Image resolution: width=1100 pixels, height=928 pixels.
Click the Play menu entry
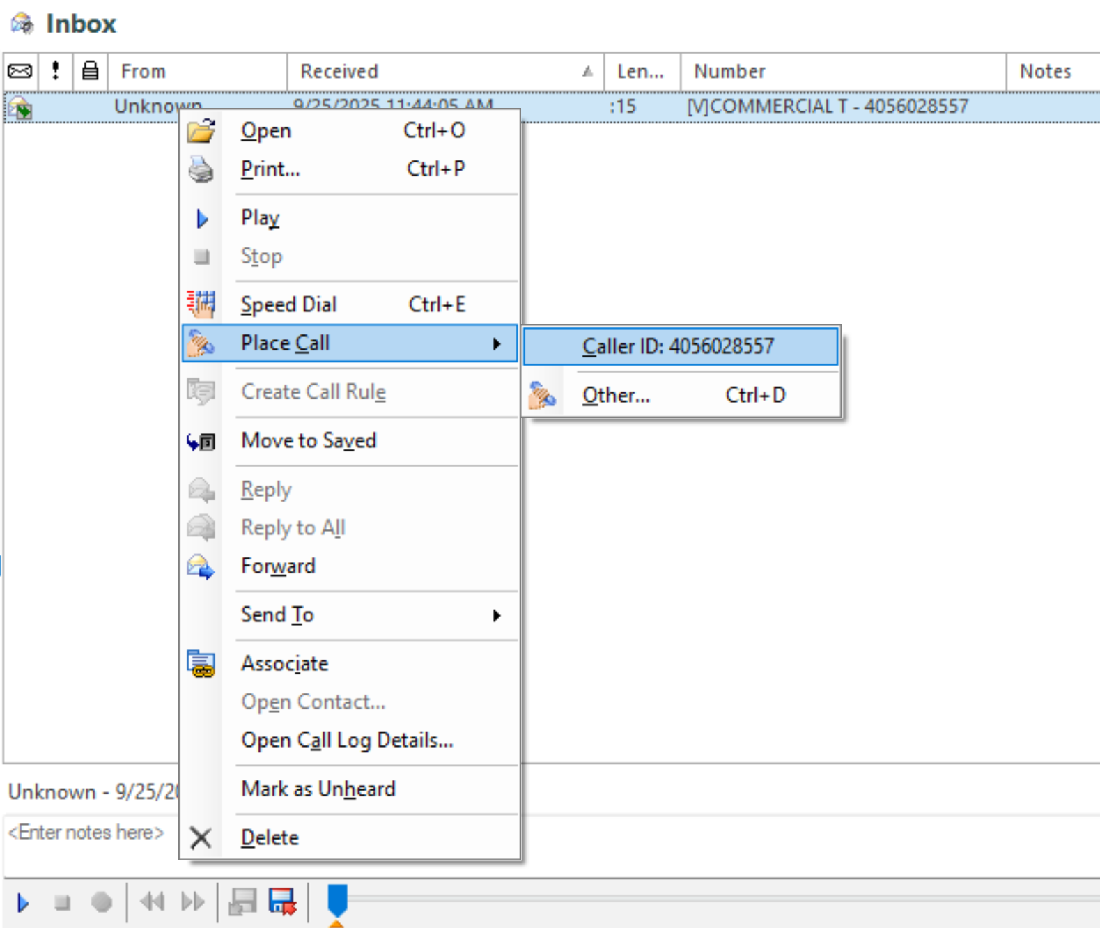click(x=260, y=218)
